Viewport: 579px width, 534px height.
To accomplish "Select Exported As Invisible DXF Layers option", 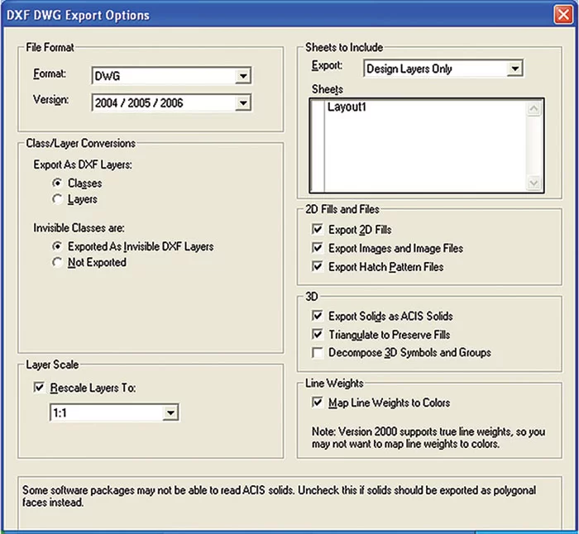I will pos(57,246).
